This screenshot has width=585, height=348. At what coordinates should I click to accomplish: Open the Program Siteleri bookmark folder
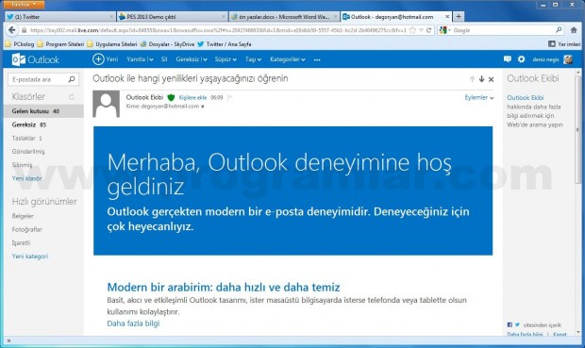(60, 44)
